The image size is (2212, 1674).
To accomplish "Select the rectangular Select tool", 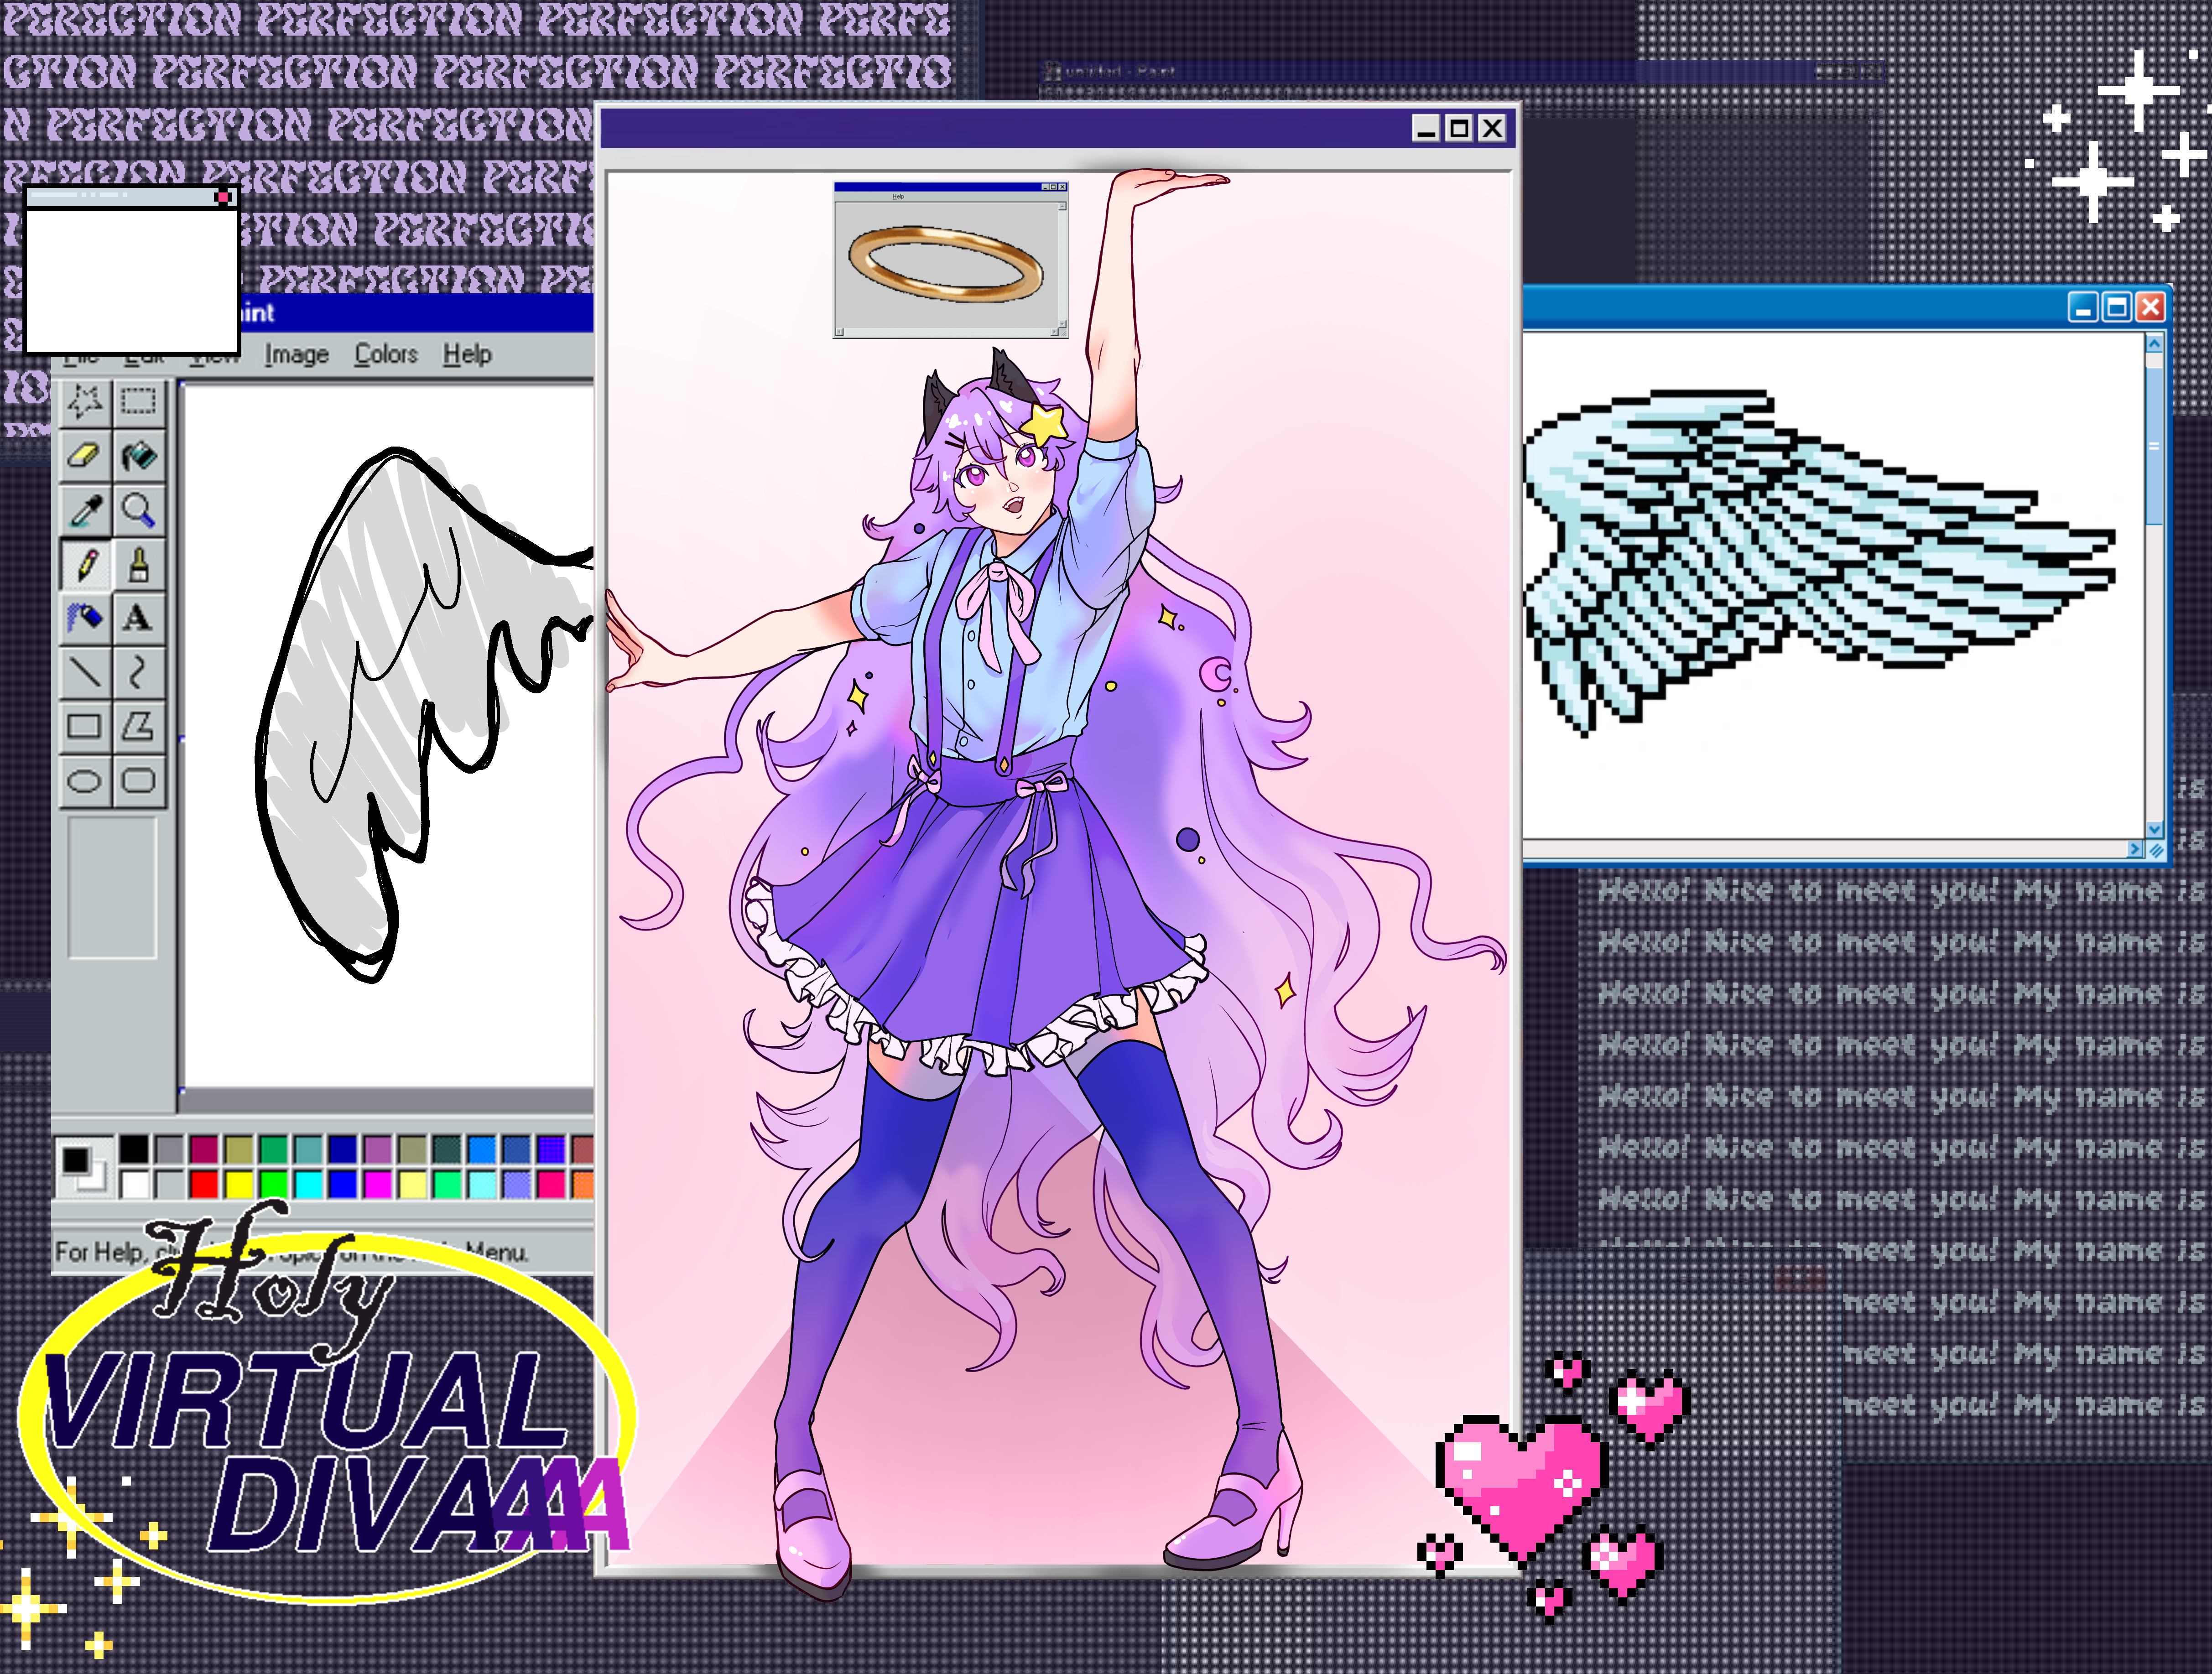I will point(139,401).
